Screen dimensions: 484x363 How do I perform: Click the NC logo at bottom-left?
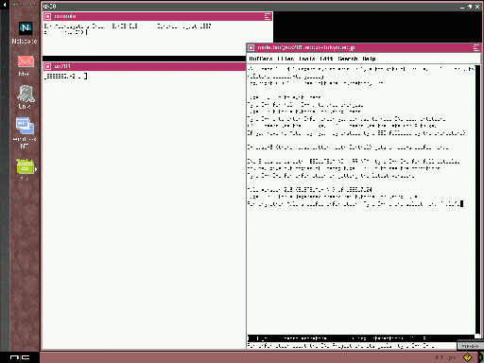coord(20,357)
